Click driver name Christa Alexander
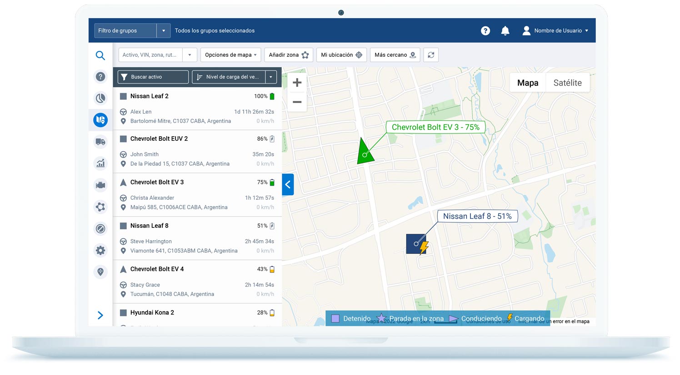Image resolution: width=680 pixels, height=375 pixels. 152,198
